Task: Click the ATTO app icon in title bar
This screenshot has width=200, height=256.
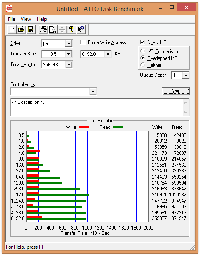Action: pyautogui.click(x=9, y=9)
